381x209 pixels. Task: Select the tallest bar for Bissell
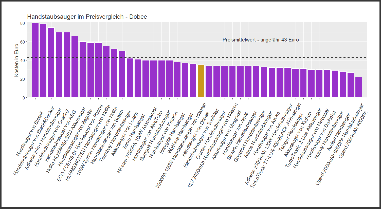click(35, 60)
